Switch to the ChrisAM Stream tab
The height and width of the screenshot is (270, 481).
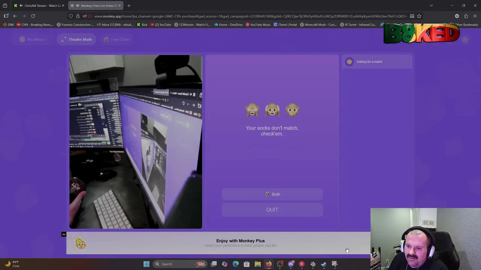click(x=39, y=6)
